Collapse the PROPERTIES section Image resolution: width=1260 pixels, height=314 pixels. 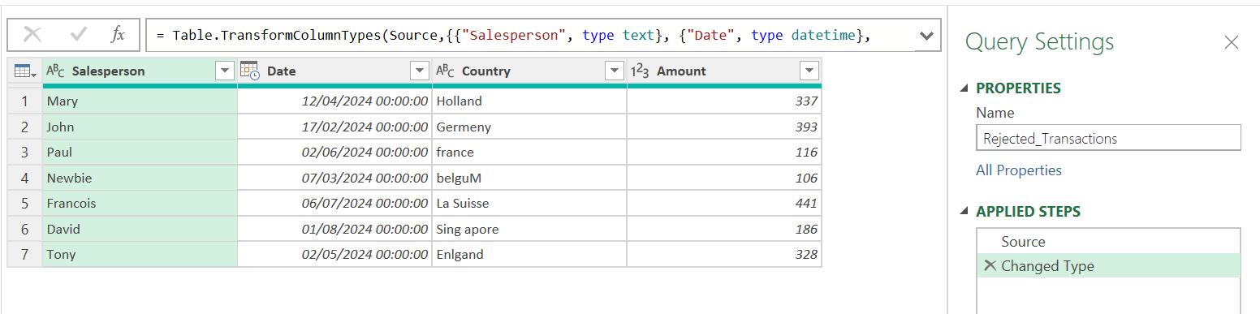964,88
